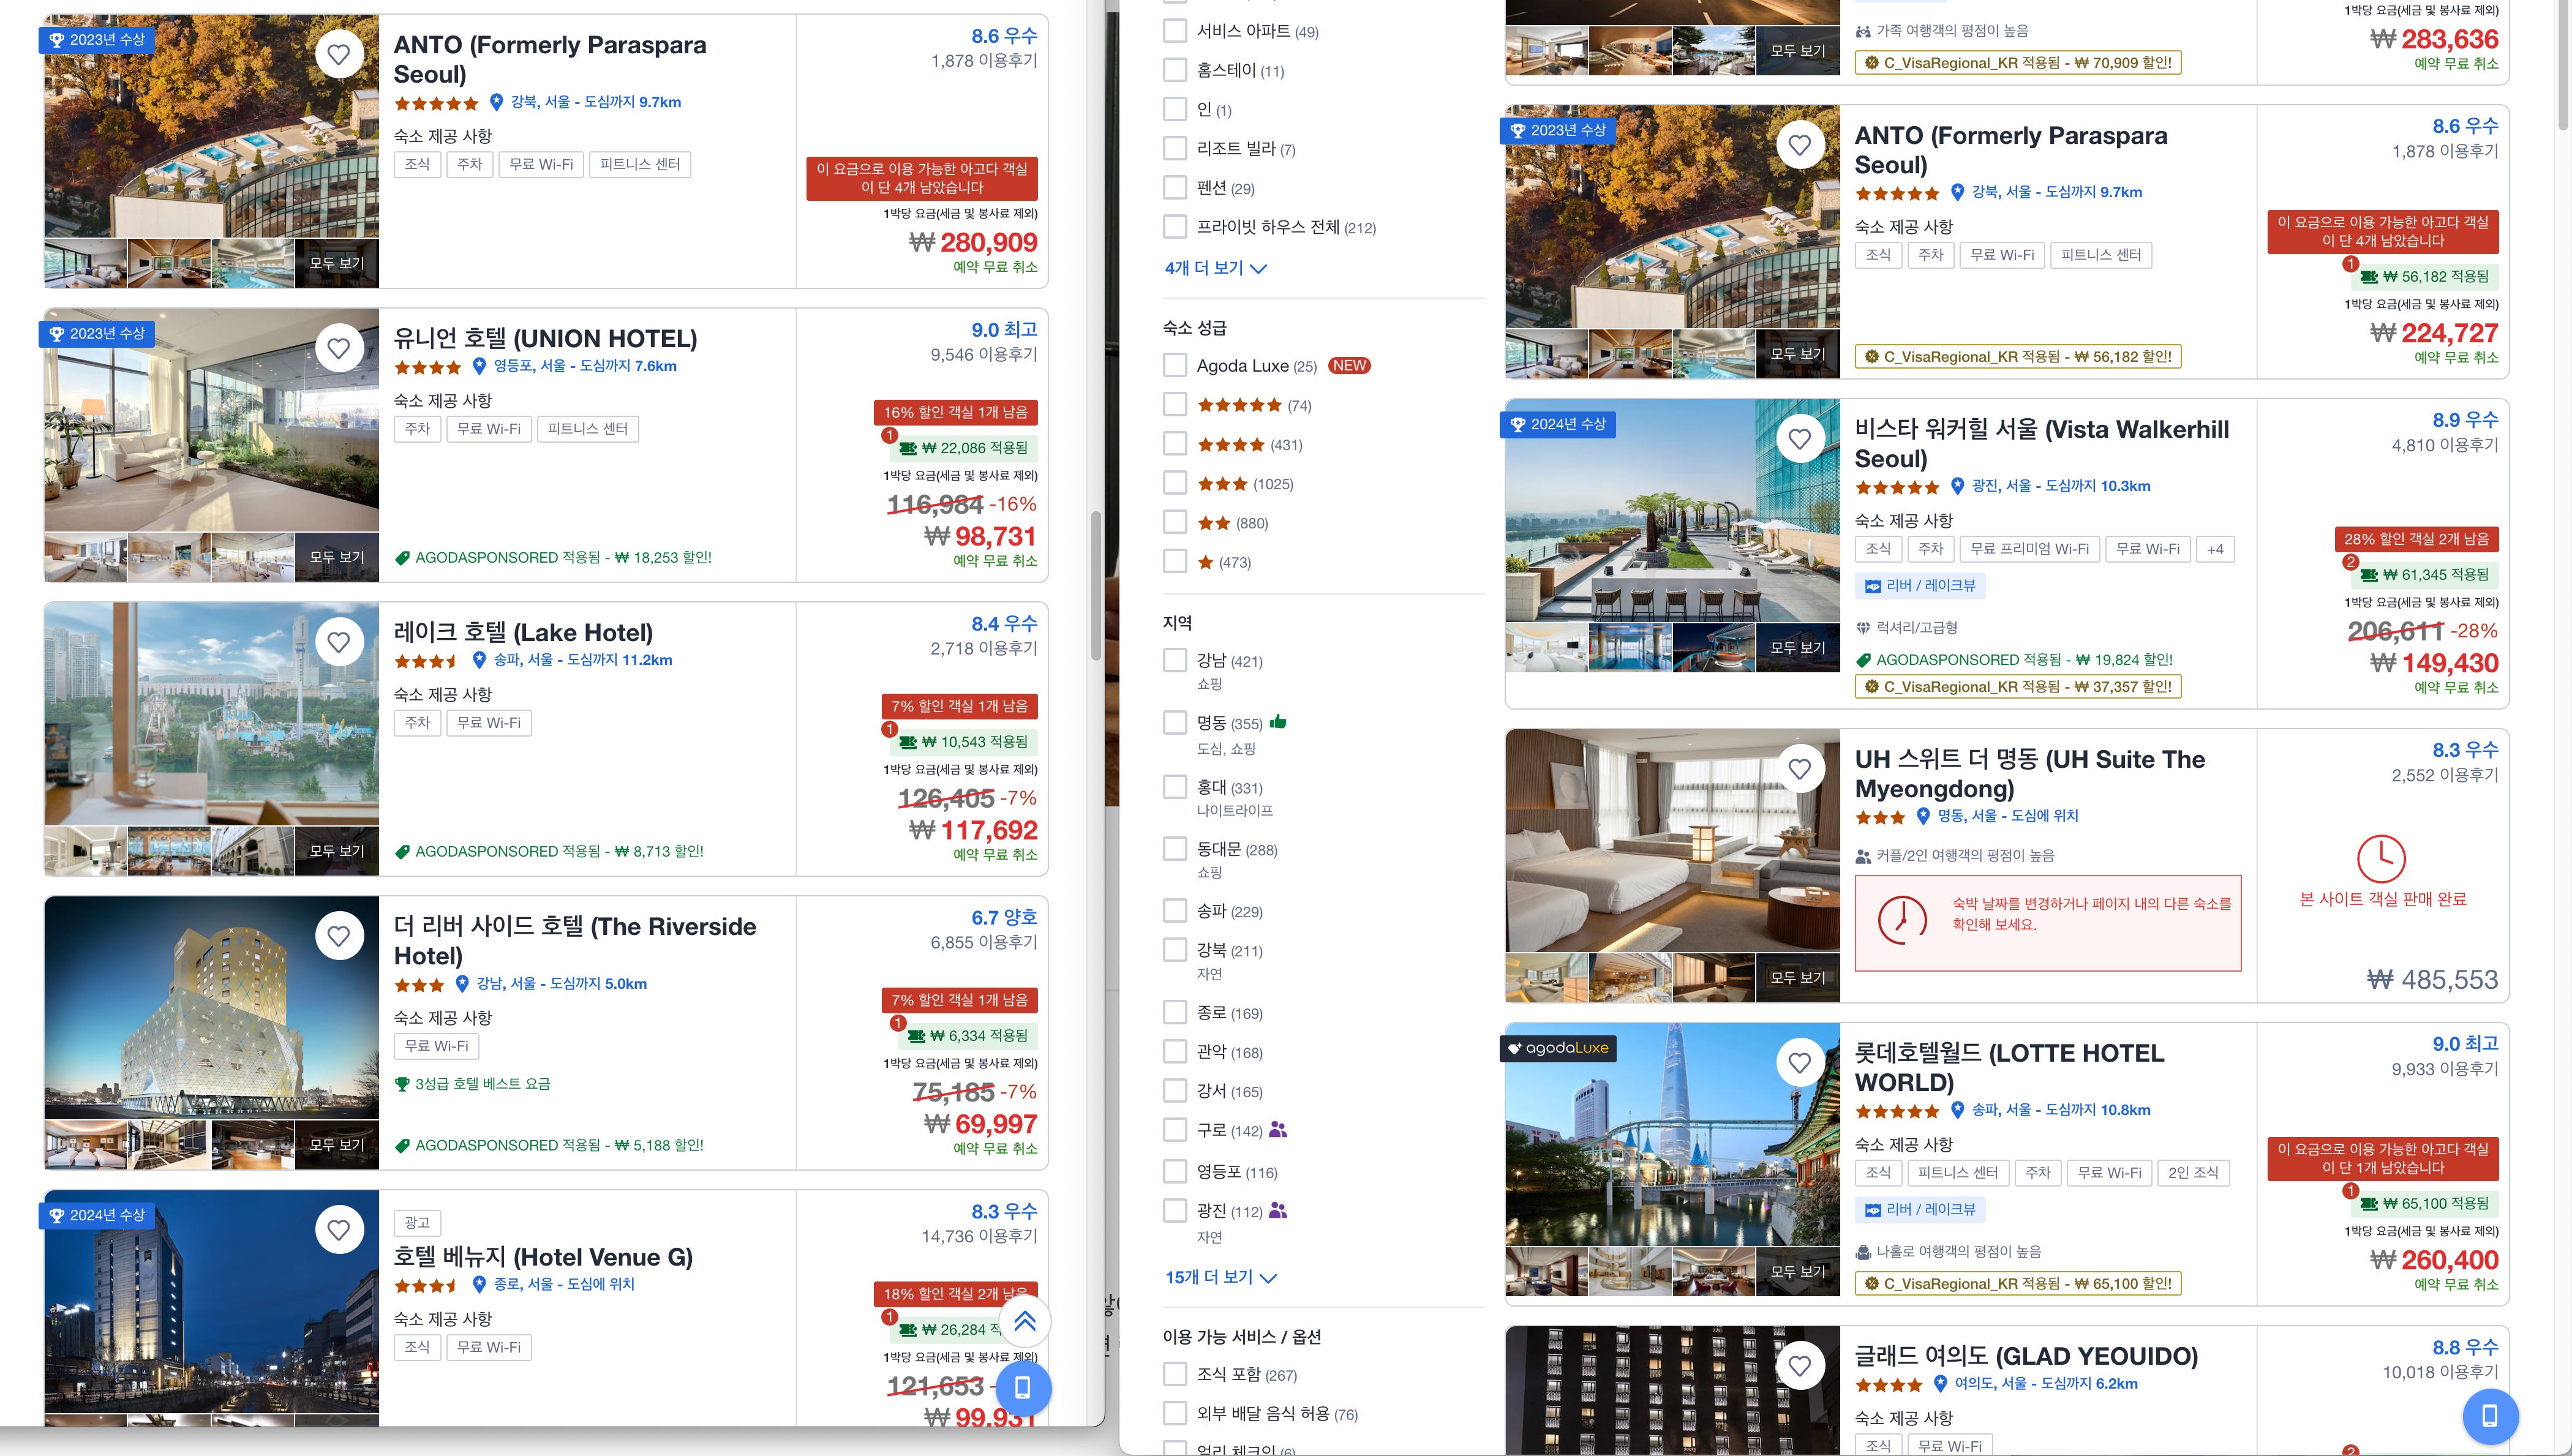The height and width of the screenshot is (1456, 2572).
Task: Open UH Suite Myeongdong main room photo
Action: 1672,840
